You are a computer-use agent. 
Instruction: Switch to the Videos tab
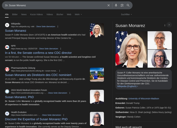pos(50,14)
